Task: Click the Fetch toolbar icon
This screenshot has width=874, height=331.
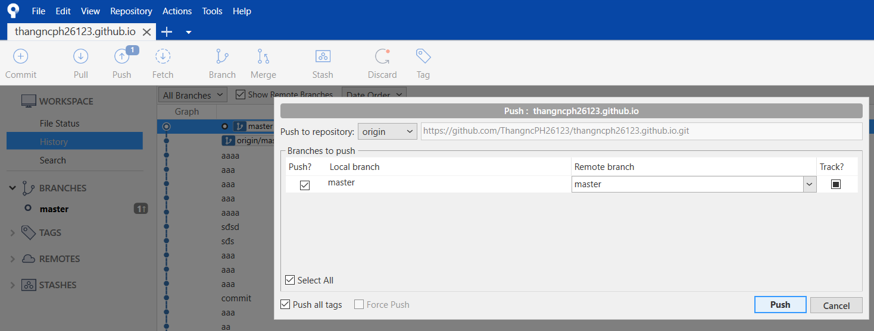Action: (163, 56)
